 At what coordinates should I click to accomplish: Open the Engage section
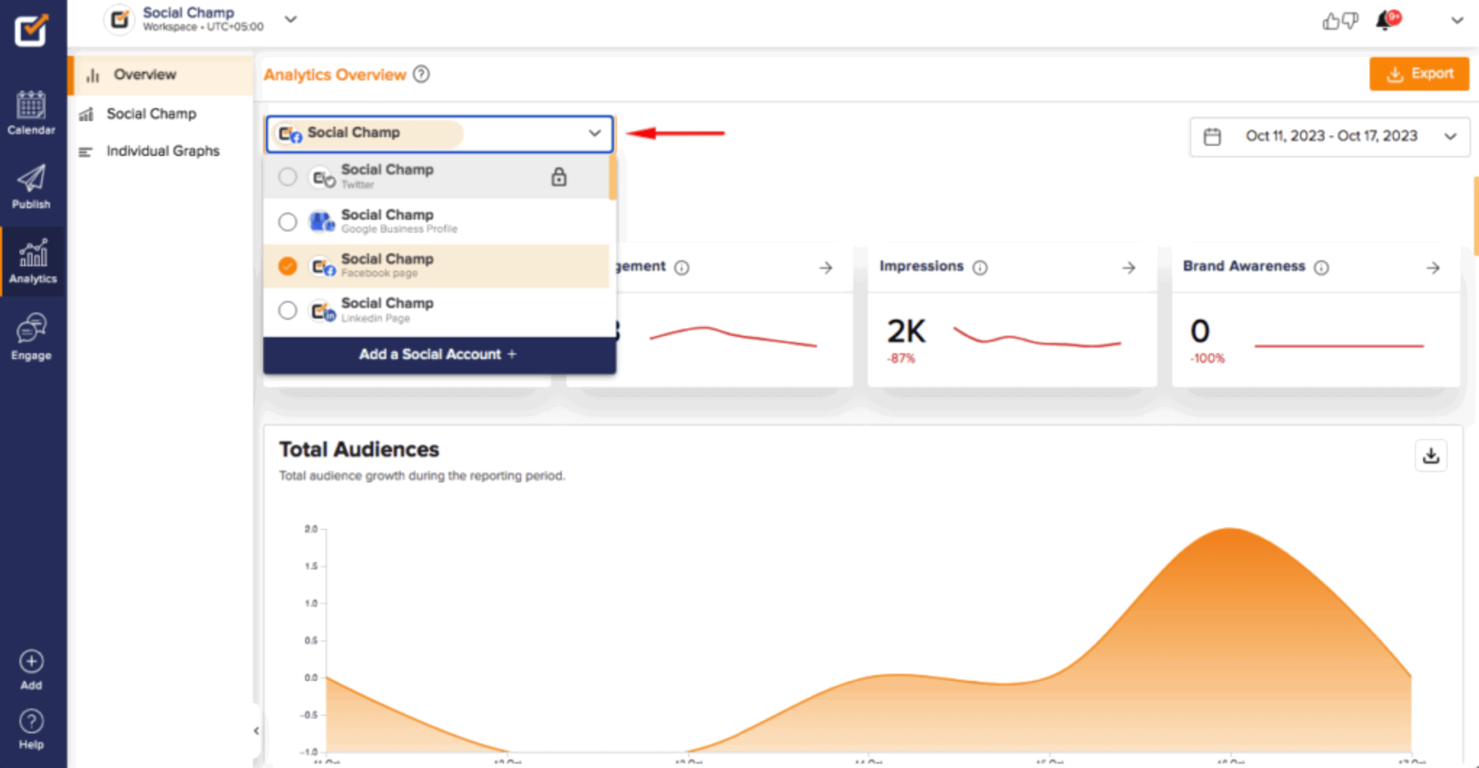[31, 335]
